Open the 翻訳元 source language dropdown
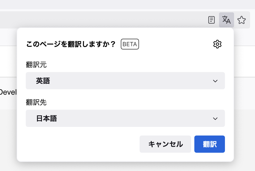The height and width of the screenshot is (171, 255). 125,81
